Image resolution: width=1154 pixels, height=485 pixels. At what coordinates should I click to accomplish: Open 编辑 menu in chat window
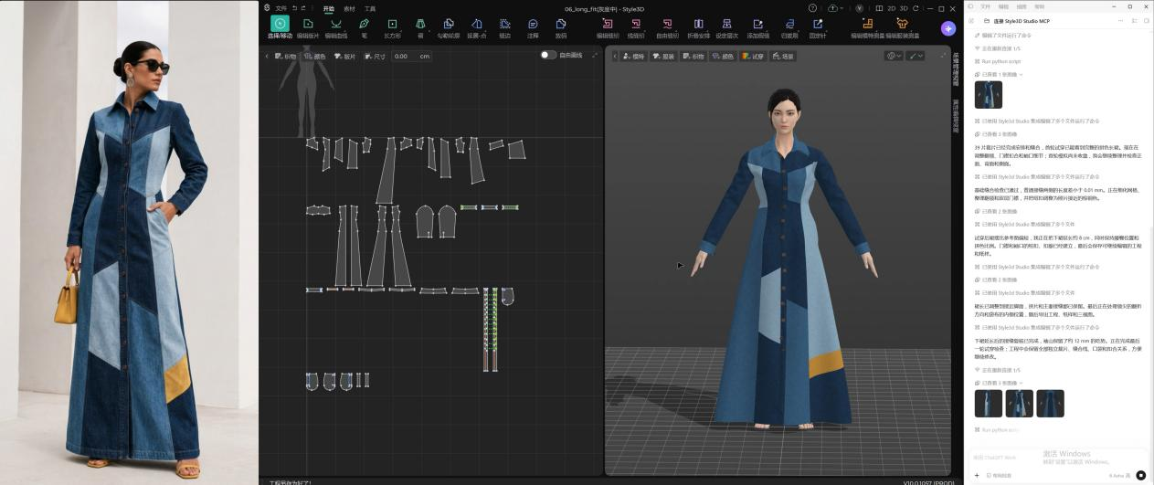pos(1003,6)
